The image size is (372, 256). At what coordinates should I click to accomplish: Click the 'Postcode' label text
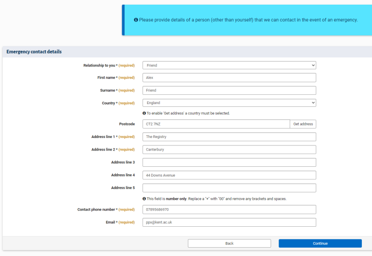tap(127, 124)
